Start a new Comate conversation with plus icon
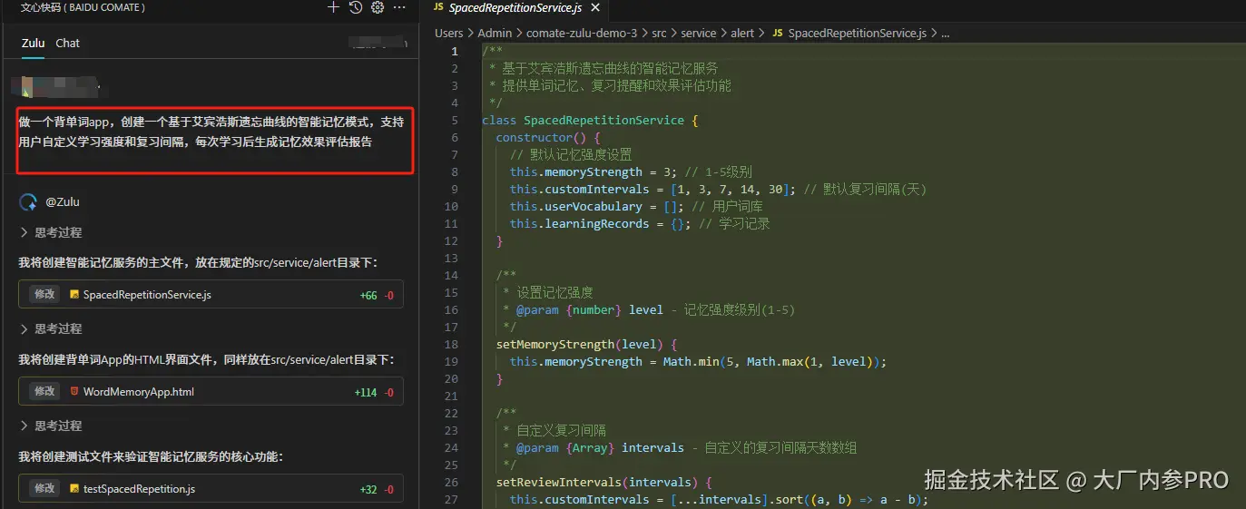Viewport: 1246px width, 509px height. [333, 7]
